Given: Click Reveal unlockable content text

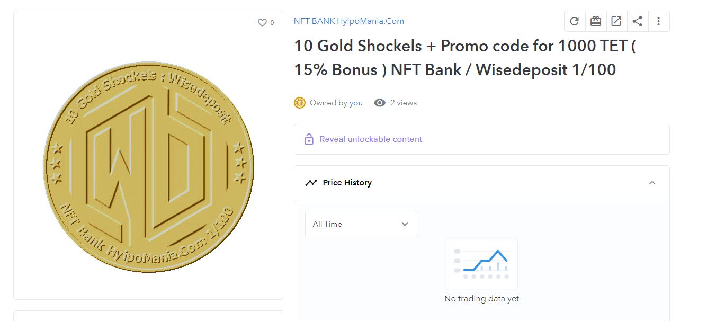Looking at the screenshot, I should pos(371,139).
